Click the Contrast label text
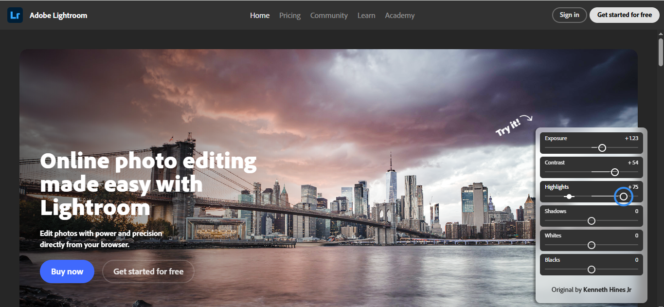664x307 pixels. coord(555,163)
